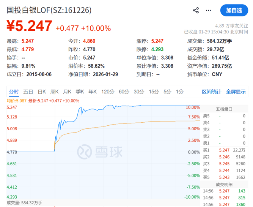Viewport: 253px width, 207px height.
Task: Show the 5分 interval chart
Action: tap(167, 92)
